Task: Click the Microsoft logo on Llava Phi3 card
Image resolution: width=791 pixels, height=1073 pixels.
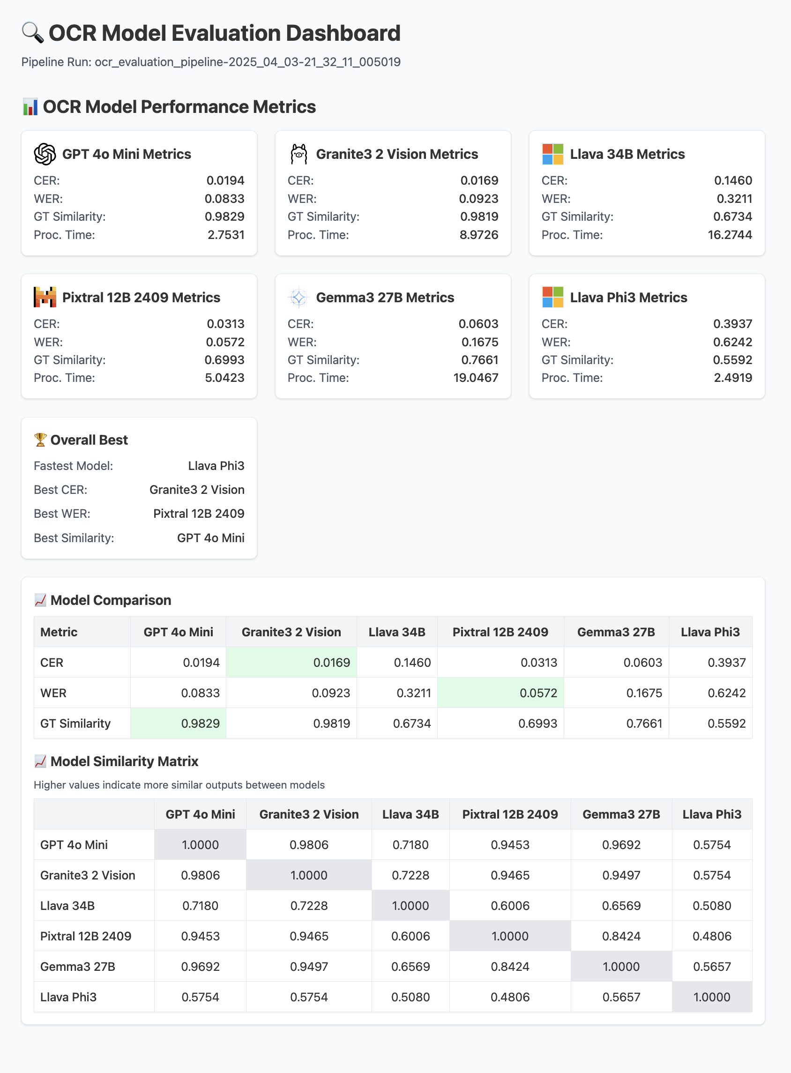Action: (552, 298)
